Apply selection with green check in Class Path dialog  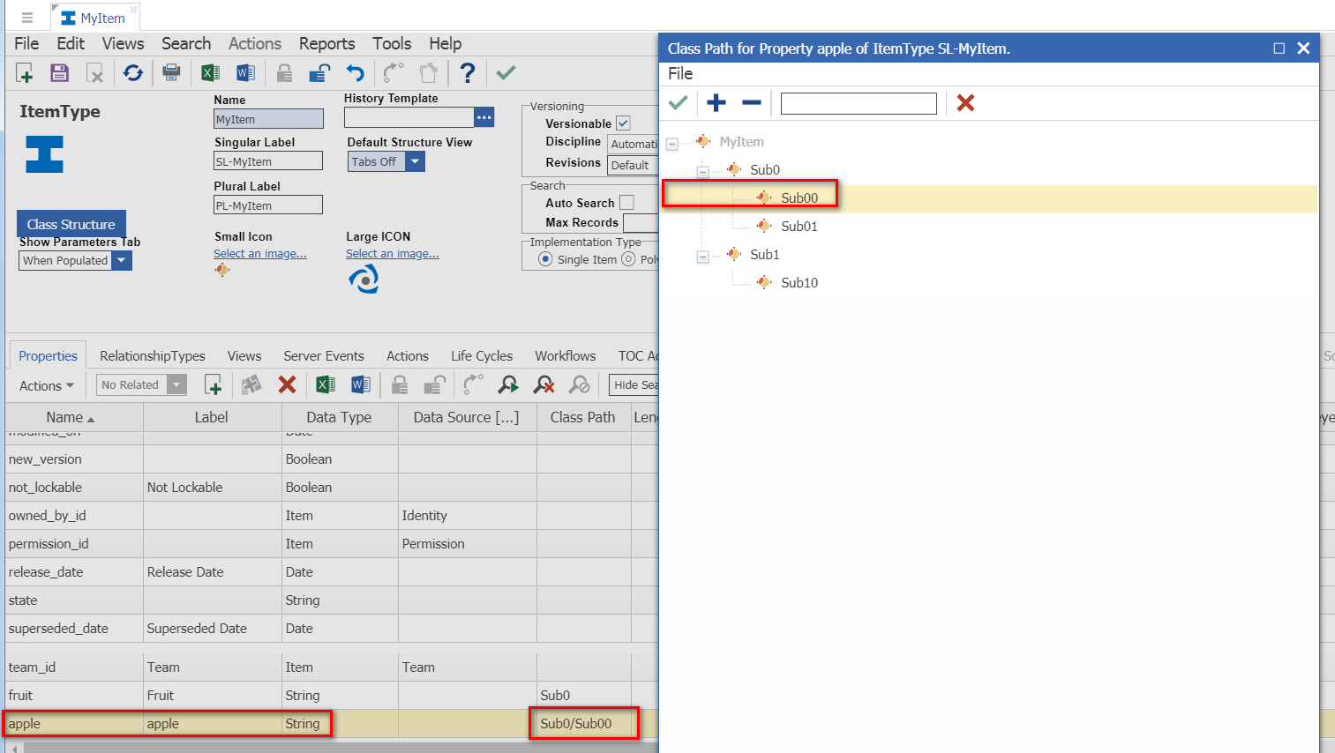pyautogui.click(x=678, y=103)
